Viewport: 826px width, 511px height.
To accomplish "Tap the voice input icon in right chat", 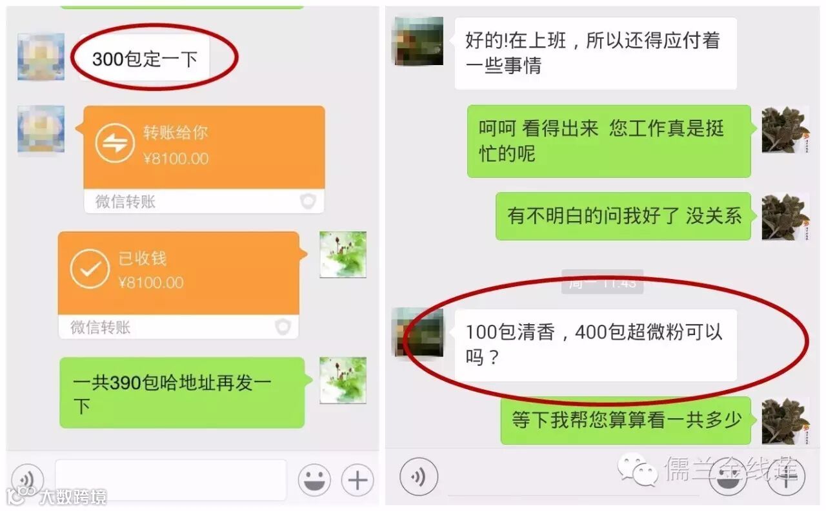I will tap(419, 477).
